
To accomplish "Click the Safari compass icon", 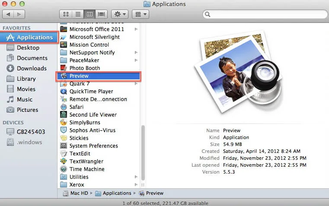I will click(x=64, y=107).
